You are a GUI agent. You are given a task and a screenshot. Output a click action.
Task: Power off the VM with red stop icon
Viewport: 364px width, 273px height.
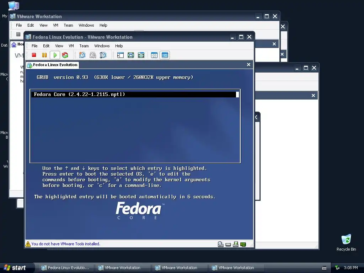click(34, 55)
